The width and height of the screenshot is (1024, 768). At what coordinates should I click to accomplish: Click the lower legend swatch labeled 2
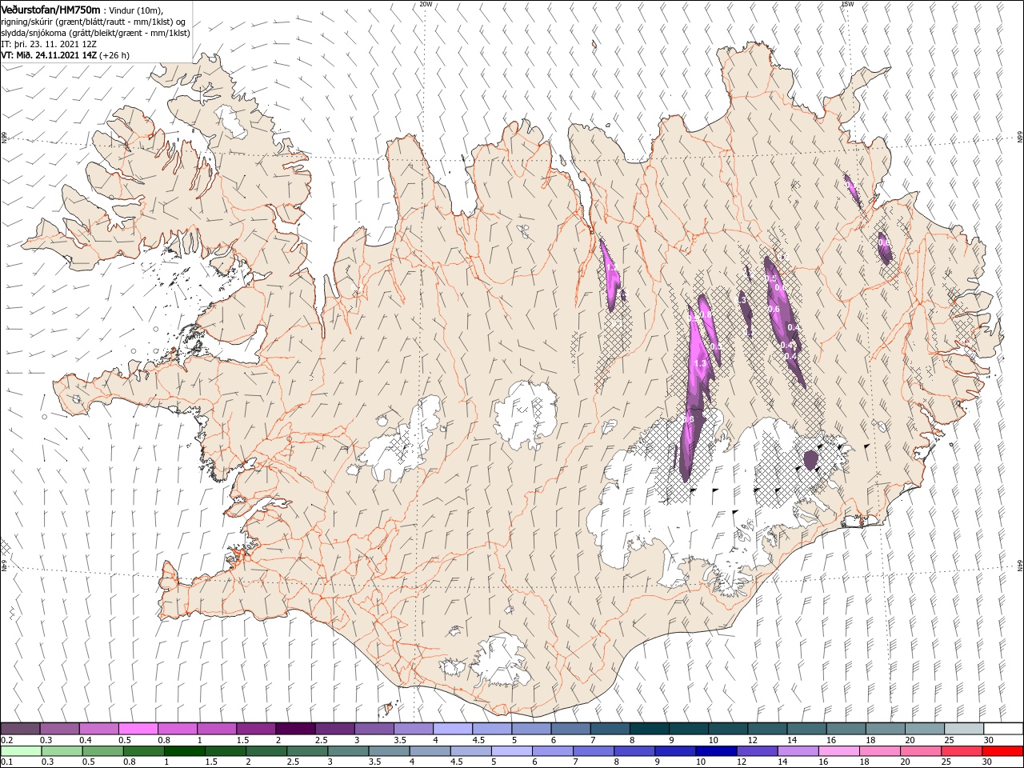(x=266, y=751)
